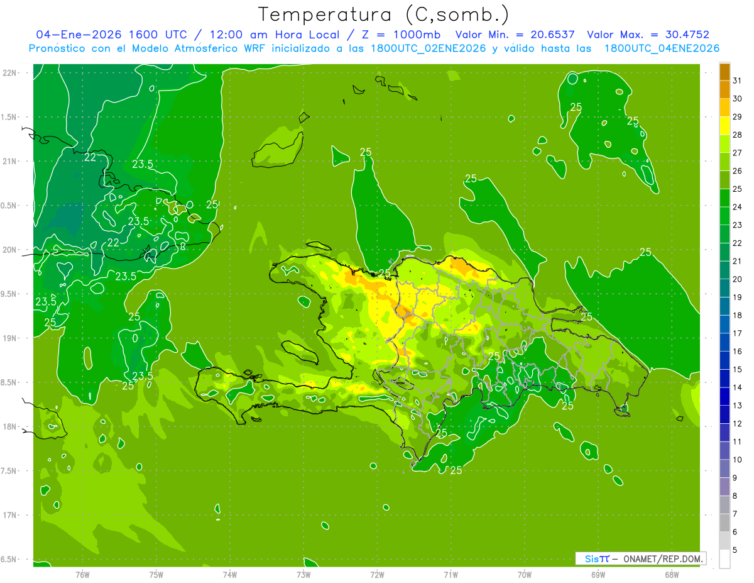Click the "18N" latitude axis label
Image resolution: width=754 pixels, height=583 pixels.
point(10,426)
